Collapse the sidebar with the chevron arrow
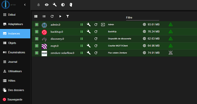Screen dimensions: 197x104 point(25,5)
